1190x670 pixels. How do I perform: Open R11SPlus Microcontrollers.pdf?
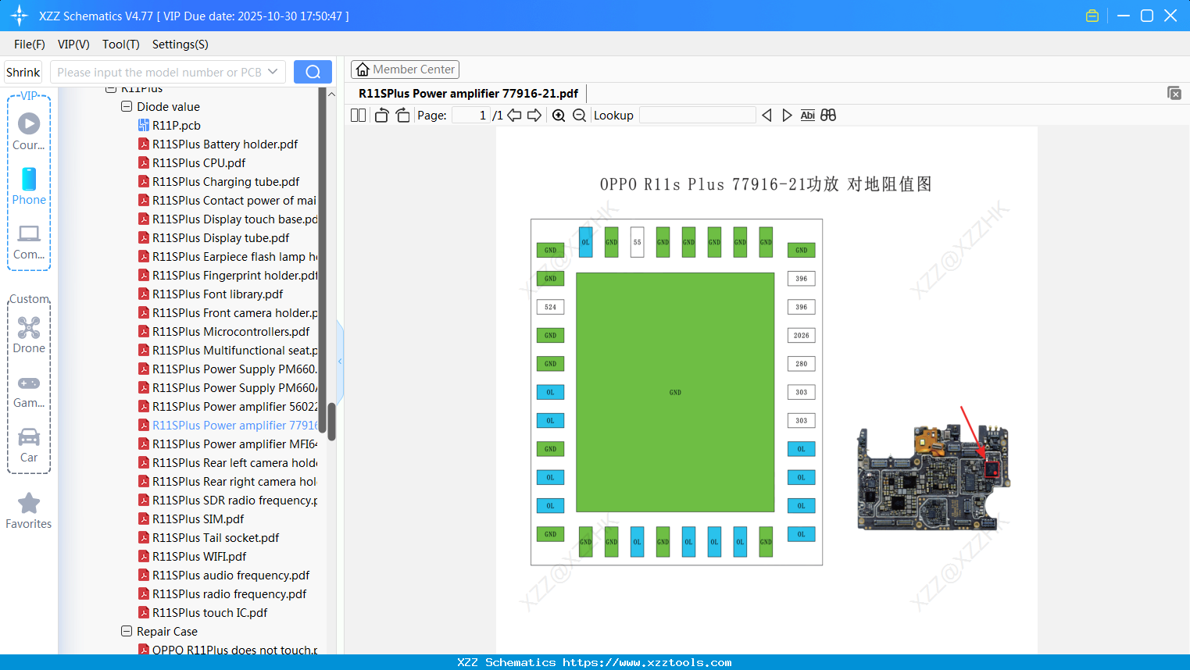(230, 331)
